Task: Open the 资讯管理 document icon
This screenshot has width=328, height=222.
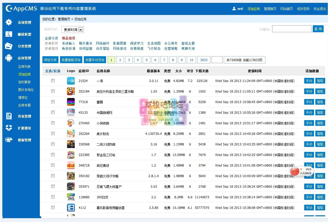Action: click(x=9, y=116)
